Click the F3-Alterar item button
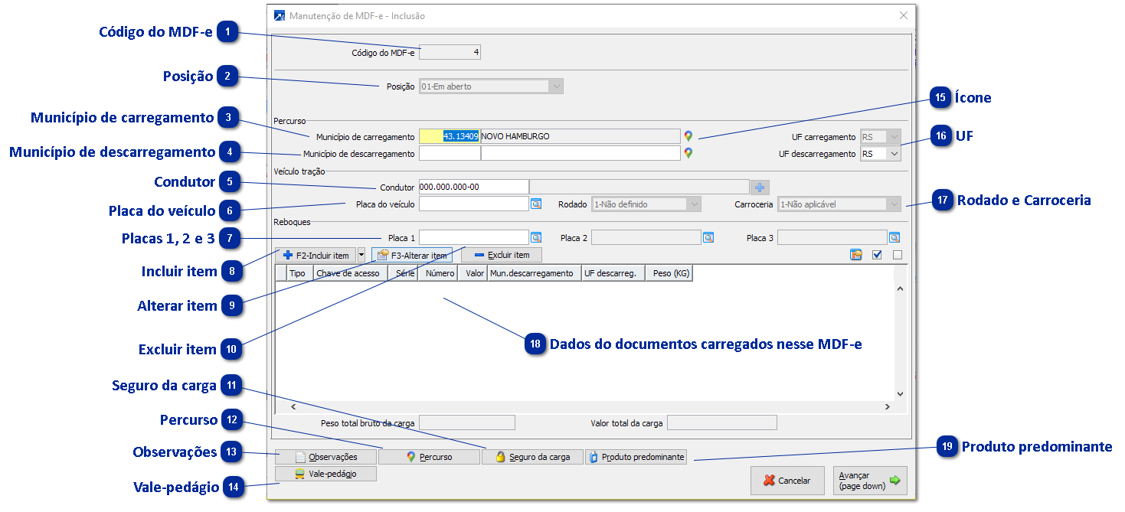Viewport: 1125px width, 512px height. (412, 255)
